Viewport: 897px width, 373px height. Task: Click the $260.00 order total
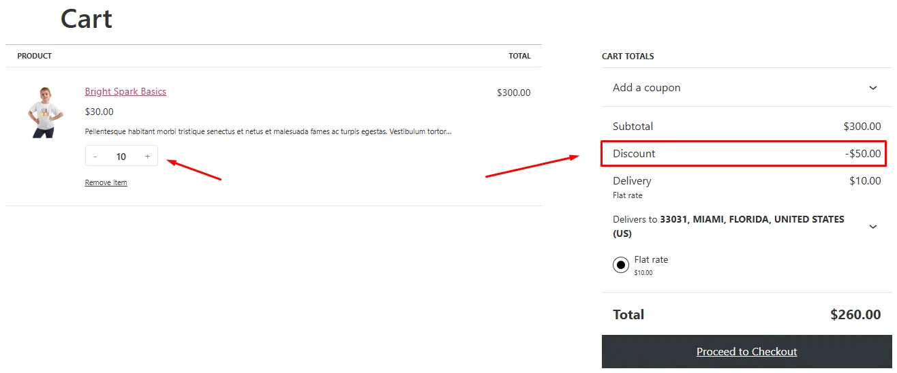[855, 314]
